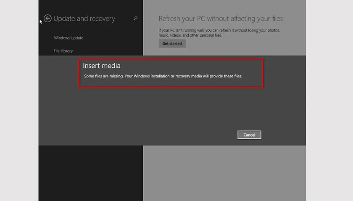
Task: Click the empty black sidebar beneath the dialog
Action: click(91, 173)
